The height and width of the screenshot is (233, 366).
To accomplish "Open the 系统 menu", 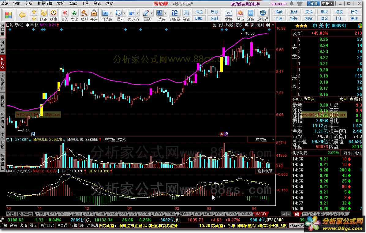I will [4, 3].
